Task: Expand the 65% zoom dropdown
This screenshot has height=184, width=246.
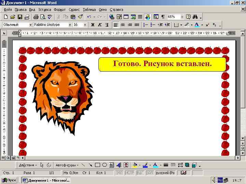Action: tap(182, 17)
